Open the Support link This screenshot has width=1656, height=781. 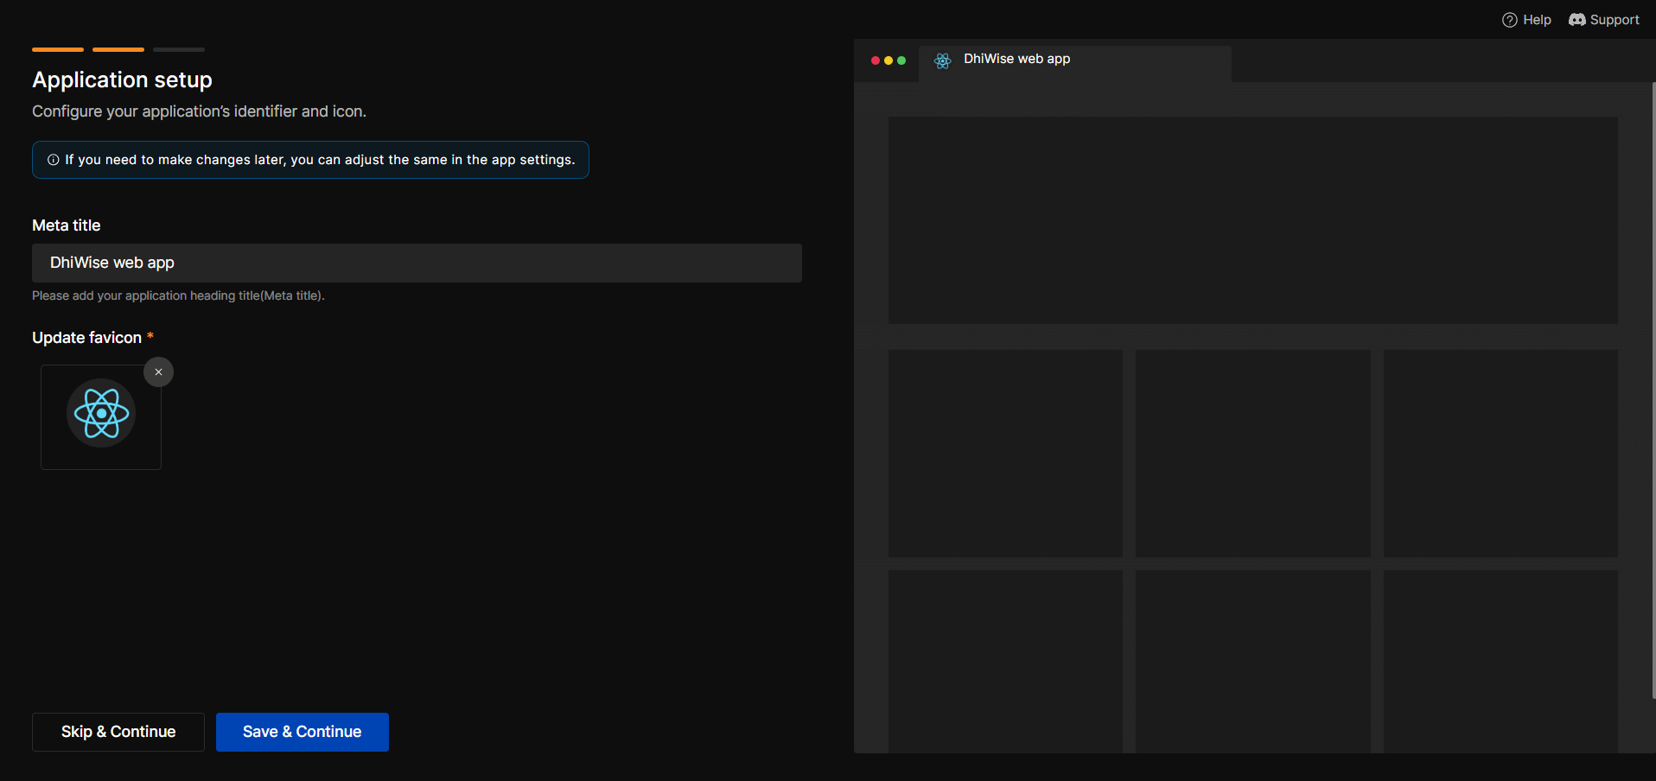pos(1604,20)
